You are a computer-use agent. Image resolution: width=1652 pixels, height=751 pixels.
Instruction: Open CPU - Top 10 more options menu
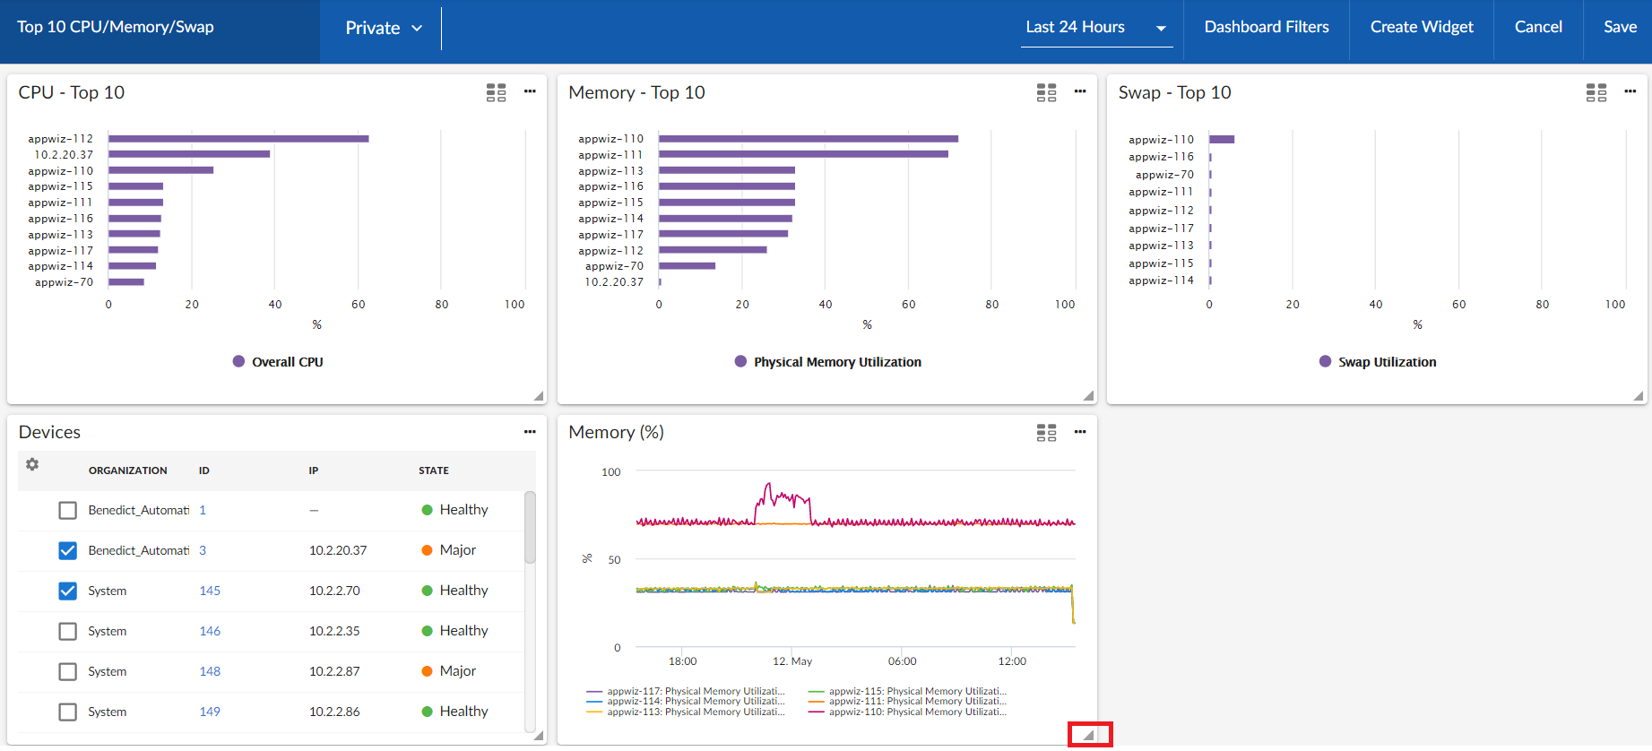(530, 91)
